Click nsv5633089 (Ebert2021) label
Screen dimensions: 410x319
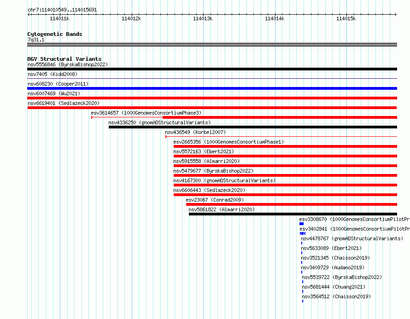tap(331, 248)
